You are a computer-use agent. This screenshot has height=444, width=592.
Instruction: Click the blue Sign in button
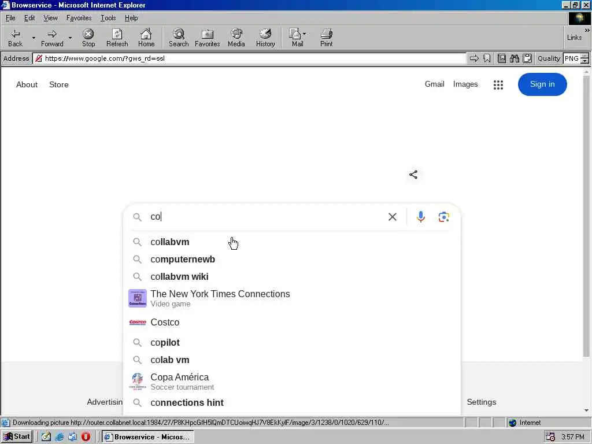tap(542, 84)
